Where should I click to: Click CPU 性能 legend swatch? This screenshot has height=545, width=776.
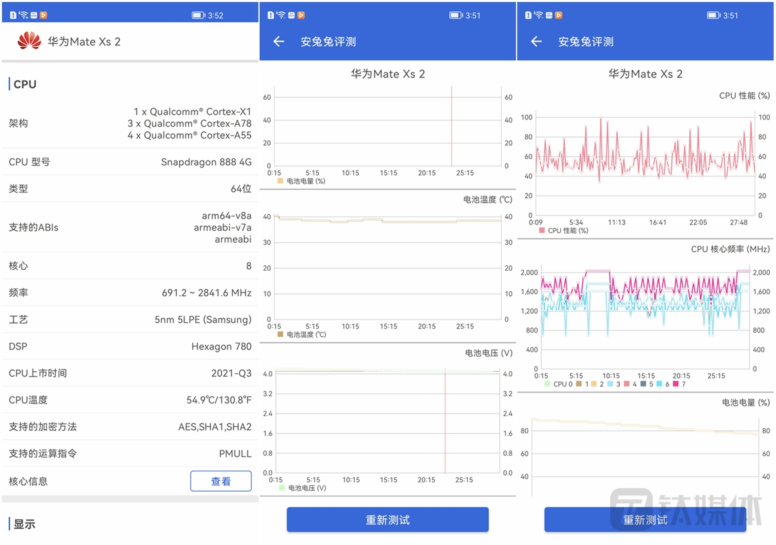point(542,230)
